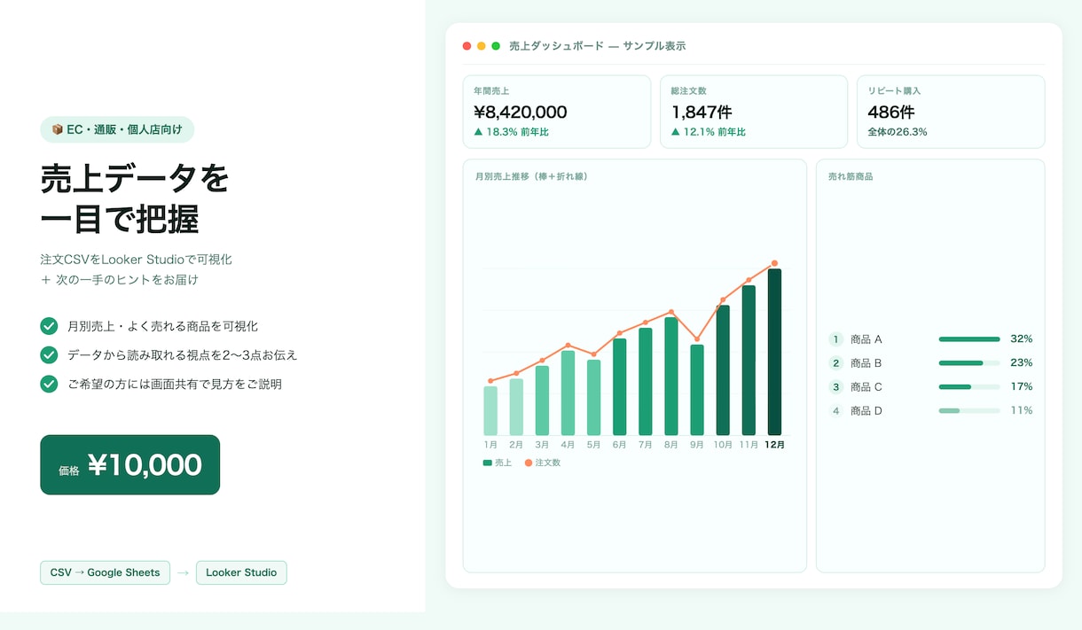Click the arrow between Google Sheets and Looker Studio
Viewport: 1082px width, 630px height.
(x=183, y=573)
